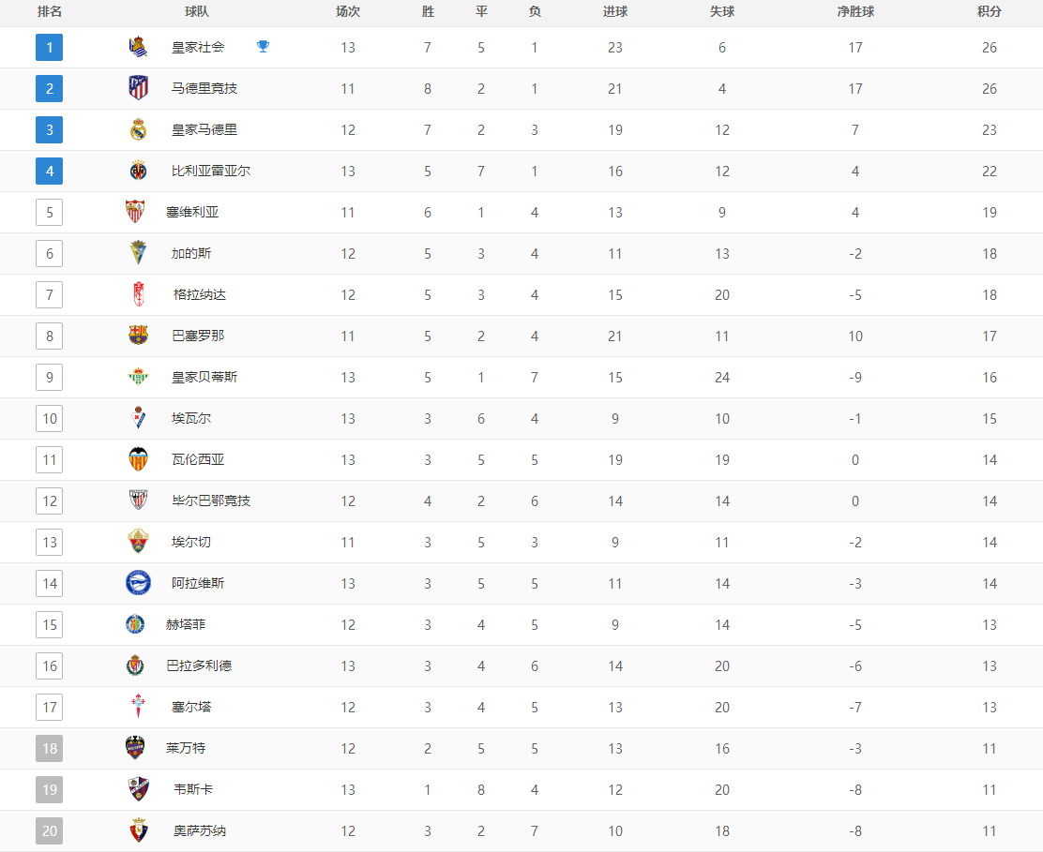The image size is (1043, 852).
Task: Click the blue rank 1 badge
Action: [49, 47]
